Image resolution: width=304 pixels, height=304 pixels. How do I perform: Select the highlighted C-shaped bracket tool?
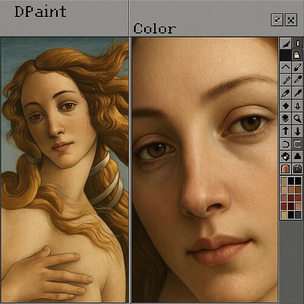tap(297, 144)
